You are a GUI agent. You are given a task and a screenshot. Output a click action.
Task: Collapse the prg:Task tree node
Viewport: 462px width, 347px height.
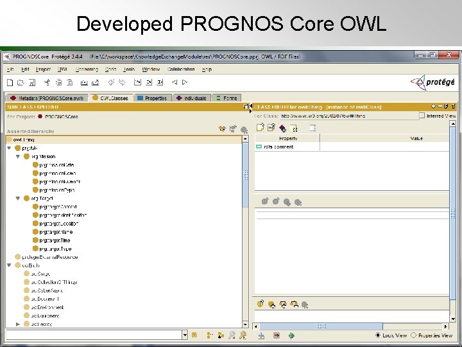tap(9, 148)
